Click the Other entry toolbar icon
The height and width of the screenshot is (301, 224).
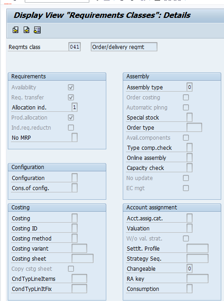click(37, 30)
